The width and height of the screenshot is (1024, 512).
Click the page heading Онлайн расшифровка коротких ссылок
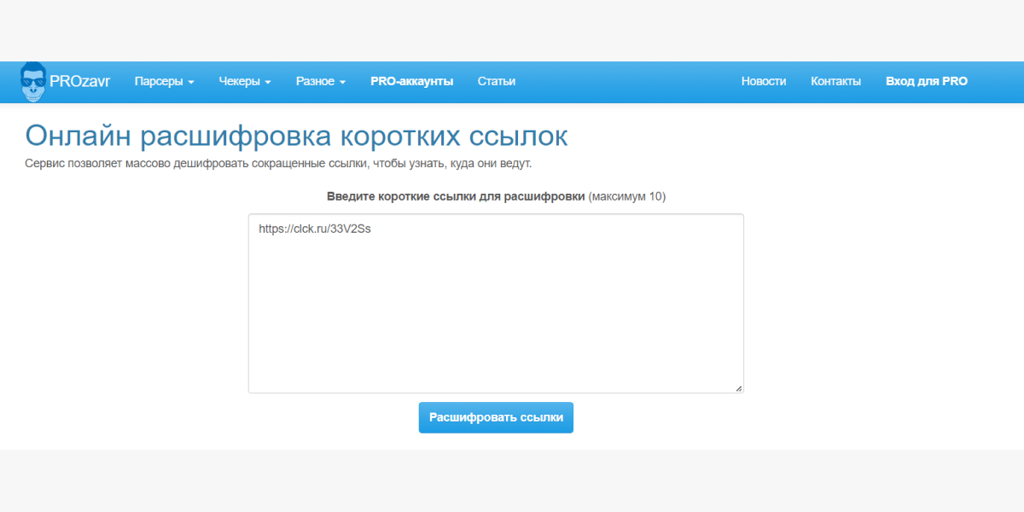tap(296, 136)
